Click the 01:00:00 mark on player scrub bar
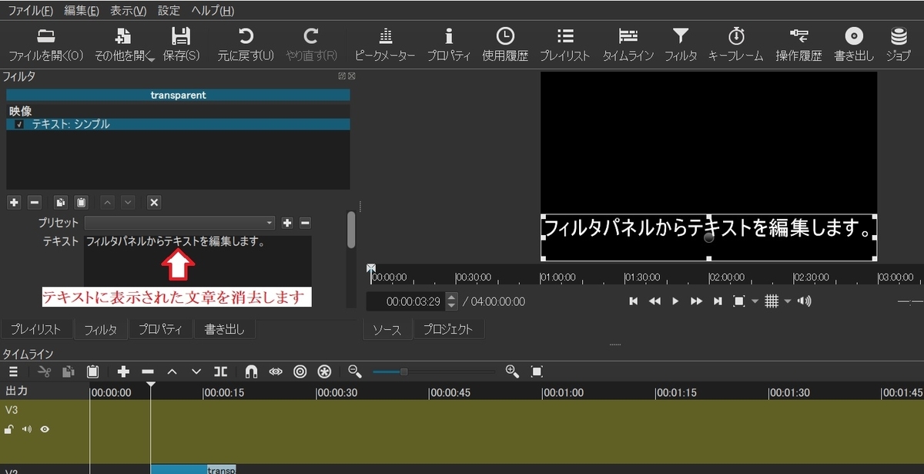 tap(557, 277)
